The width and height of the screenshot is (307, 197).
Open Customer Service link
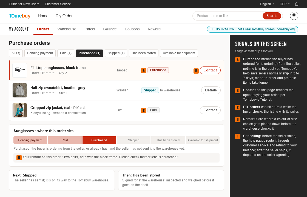(58, 4)
